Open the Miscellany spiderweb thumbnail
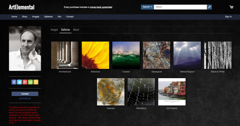Viewport: 240px width, 126px height. point(141,92)
